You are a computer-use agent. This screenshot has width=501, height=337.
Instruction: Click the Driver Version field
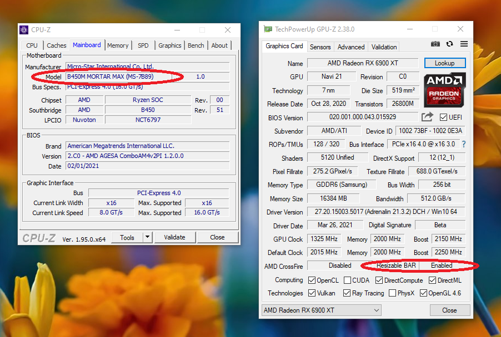pyautogui.click(x=386, y=212)
